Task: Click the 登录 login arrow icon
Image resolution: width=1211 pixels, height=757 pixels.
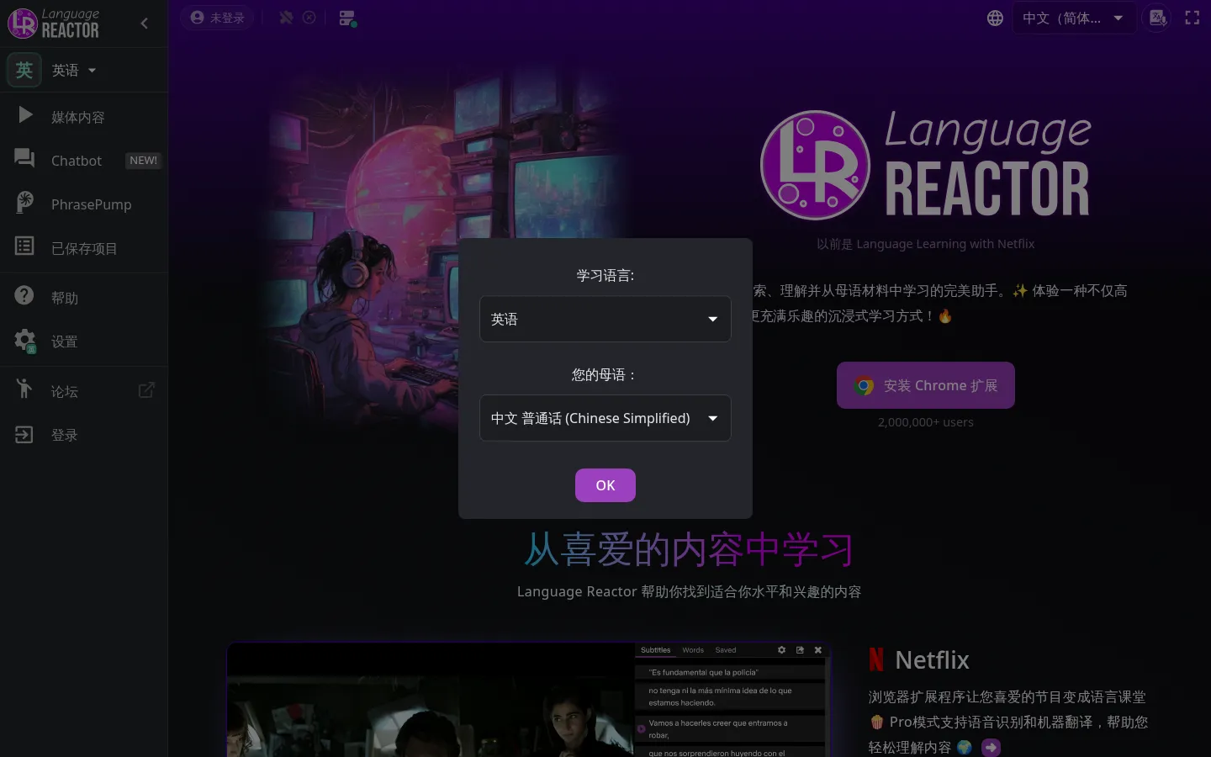Action: click(x=24, y=435)
